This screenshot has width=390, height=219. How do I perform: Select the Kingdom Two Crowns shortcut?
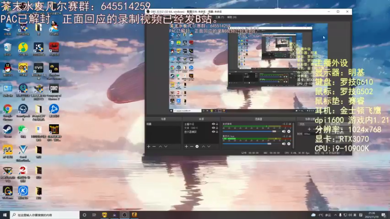pos(54,71)
